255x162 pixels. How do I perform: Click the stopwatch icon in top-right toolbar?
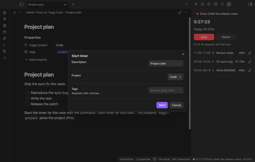(229, 4)
